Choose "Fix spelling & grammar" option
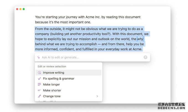188x112 pixels. [58, 79]
